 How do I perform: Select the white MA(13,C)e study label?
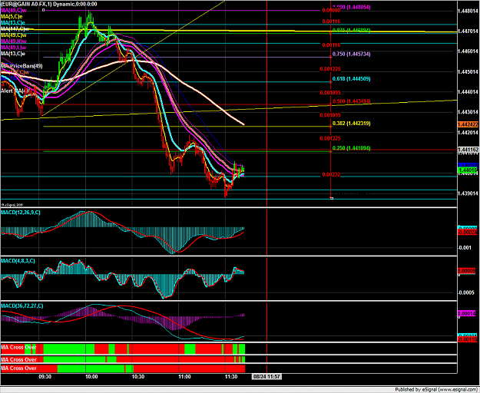point(13,54)
